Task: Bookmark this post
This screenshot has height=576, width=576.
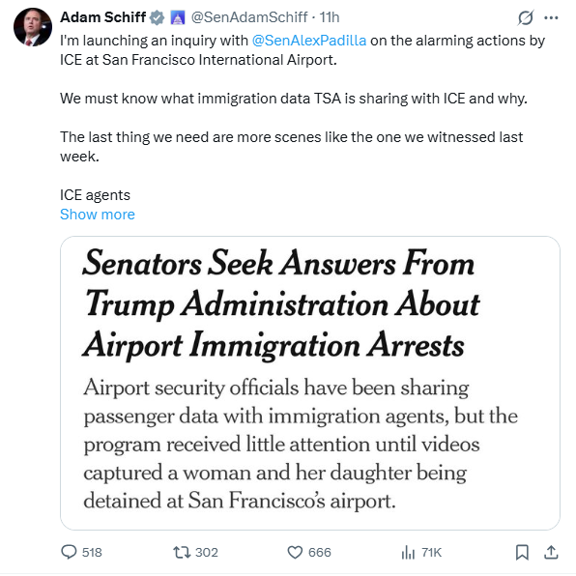Action: 522,552
